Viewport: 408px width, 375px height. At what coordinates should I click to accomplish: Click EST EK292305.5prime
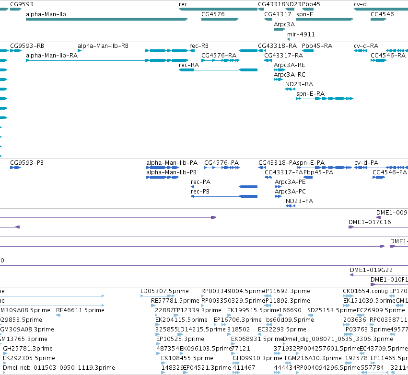click(x=29, y=358)
